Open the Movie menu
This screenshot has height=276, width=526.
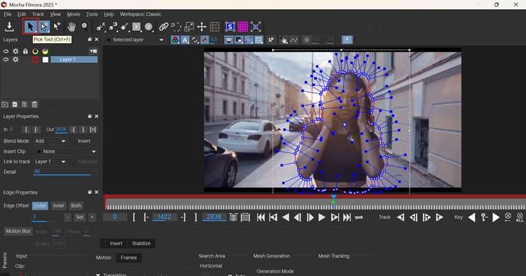tap(73, 14)
